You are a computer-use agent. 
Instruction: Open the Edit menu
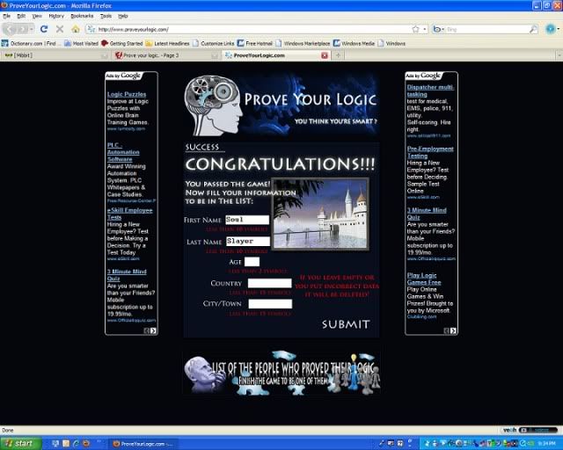[21, 16]
